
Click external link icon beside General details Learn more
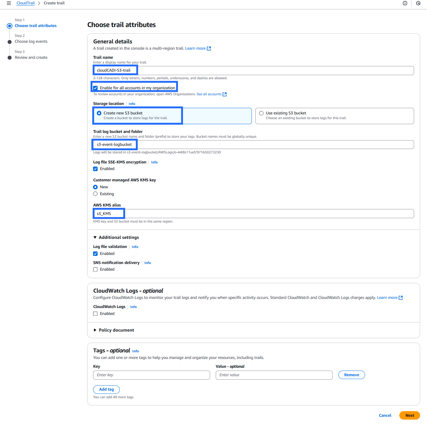click(x=209, y=48)
